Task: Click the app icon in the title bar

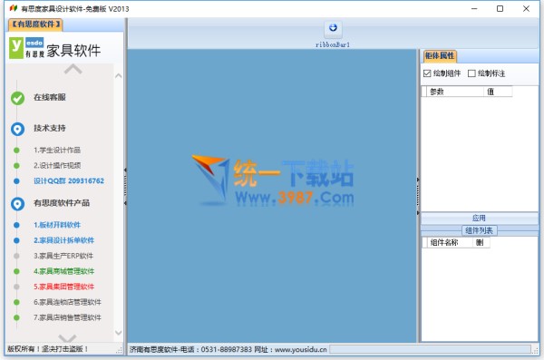Action: (14, 8)
